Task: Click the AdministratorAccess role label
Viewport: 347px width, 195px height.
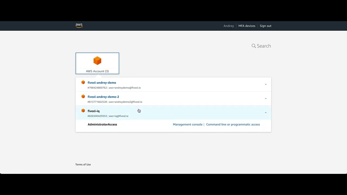Action: [102, 124]
